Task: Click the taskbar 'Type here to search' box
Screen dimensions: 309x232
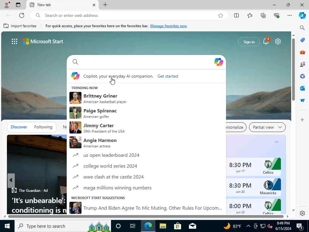Action: click(63, 226)
